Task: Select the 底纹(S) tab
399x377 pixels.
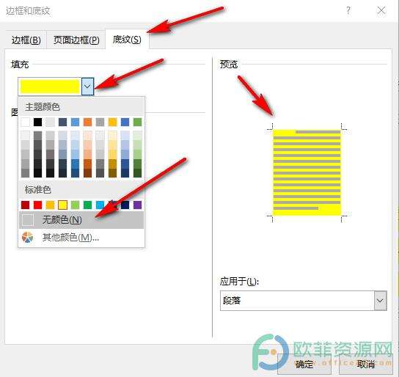Action: click(x=127, y=40)
